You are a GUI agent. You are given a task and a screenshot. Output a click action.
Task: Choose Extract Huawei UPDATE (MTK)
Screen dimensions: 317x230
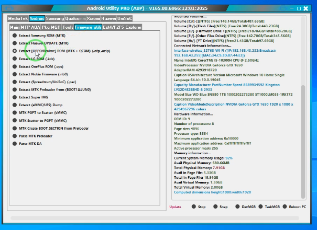40,43
